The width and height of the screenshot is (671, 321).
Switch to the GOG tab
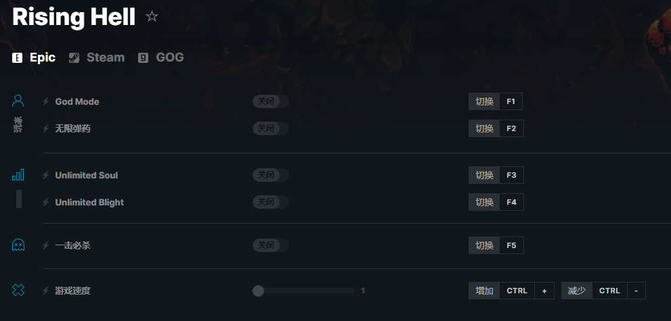(x=161, y=57)
